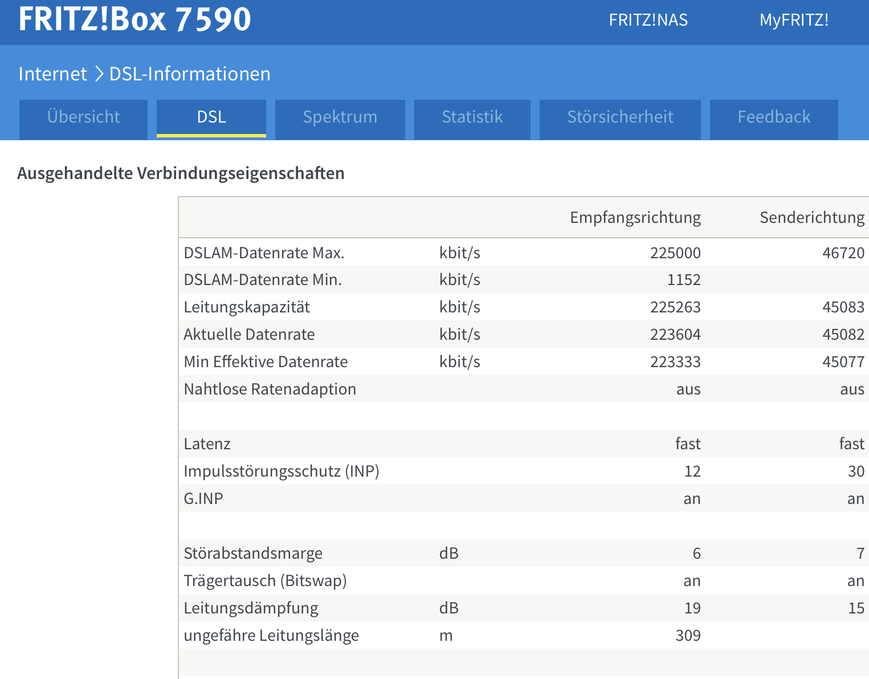Go to the Störsicherheit tab
869x679 pixels.
(x=620, y=119)
